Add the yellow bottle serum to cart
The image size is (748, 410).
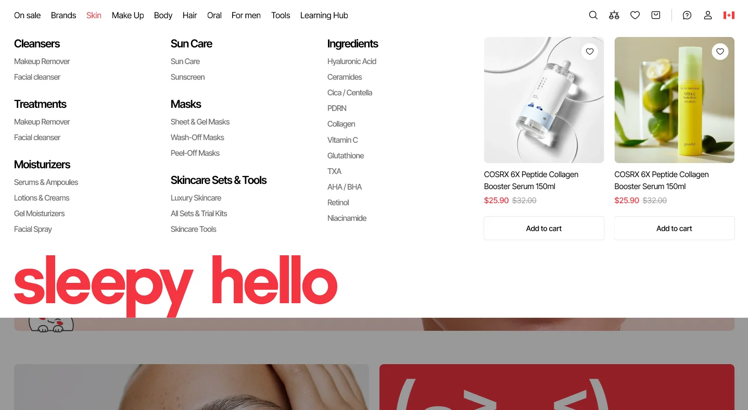point(674,228)
